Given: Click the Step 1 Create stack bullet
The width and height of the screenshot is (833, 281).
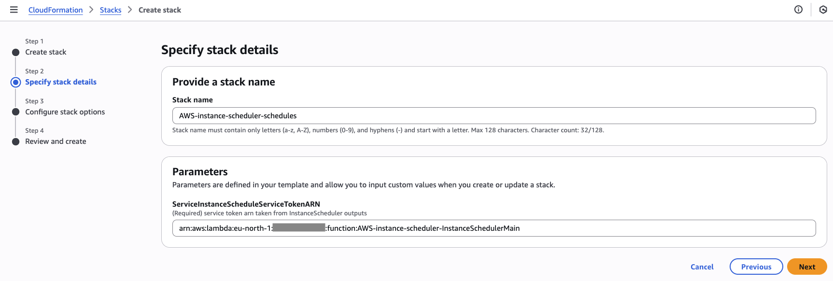Looking at the screenshot, I should tap(15, 52).
